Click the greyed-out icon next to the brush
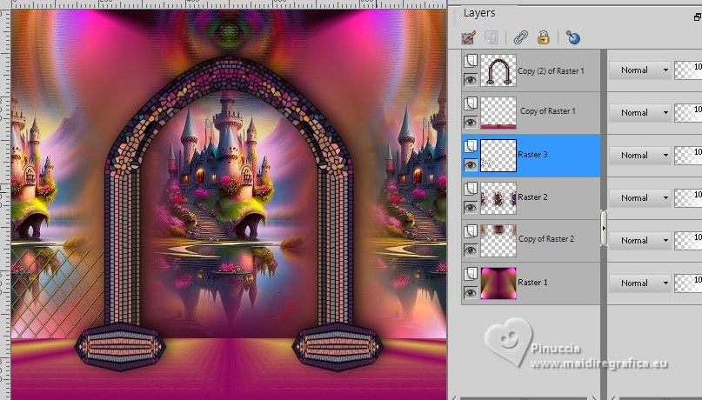The height and width of the screenshot is (400, 702). pyautogui.click(x=491, y=37)
